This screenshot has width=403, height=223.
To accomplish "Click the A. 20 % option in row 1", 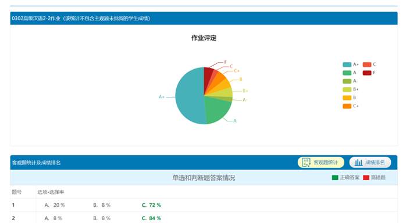I will (55, 205).
